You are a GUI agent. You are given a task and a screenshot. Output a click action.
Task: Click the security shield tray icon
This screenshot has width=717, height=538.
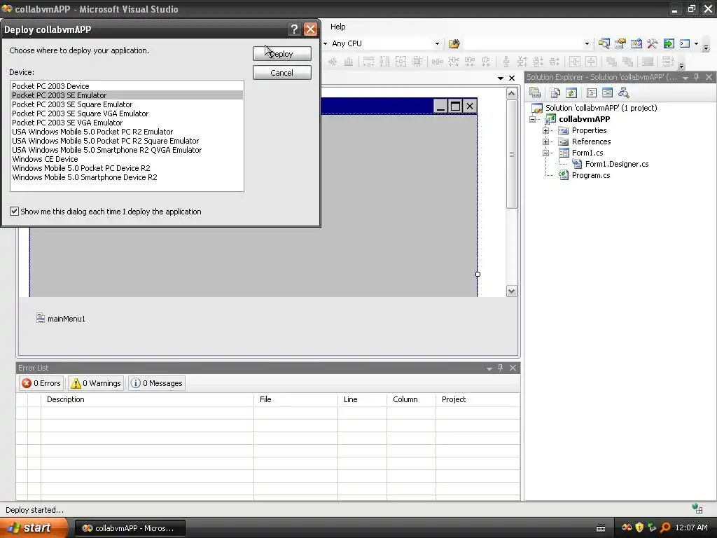click(x=639, y=527)
